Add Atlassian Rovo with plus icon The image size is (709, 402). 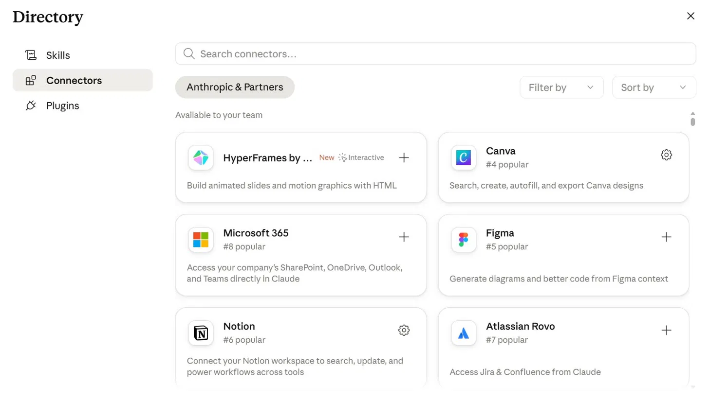(666, 331)
